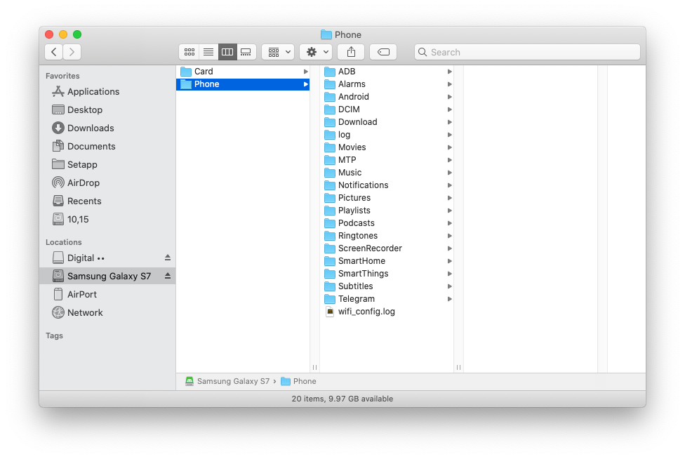Switch to column view

pos(227,52)
